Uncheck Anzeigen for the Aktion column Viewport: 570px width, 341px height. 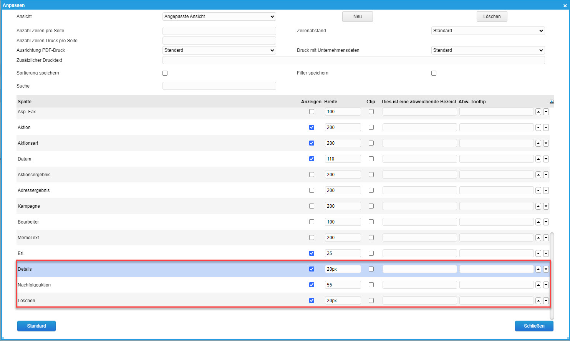click(x=312, y=127)
